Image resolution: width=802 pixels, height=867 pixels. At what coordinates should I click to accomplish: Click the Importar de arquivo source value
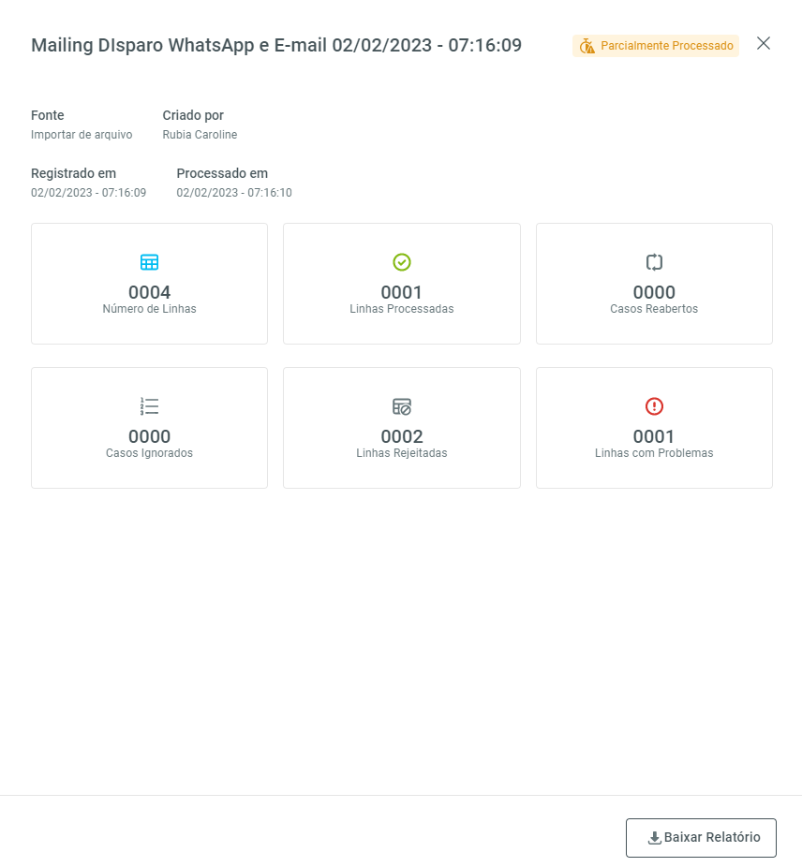tap(82, 135)
